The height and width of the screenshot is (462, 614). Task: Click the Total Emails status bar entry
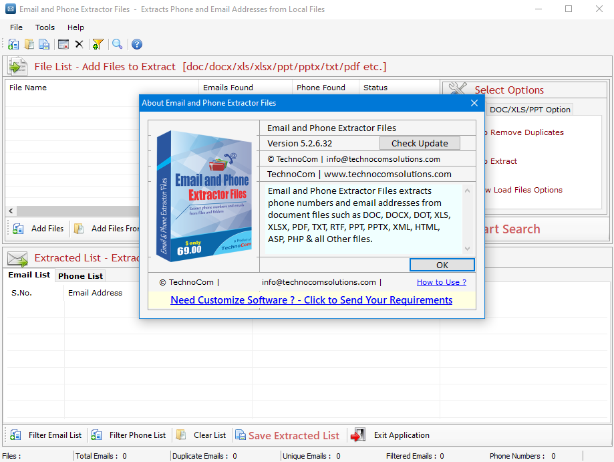(x=101, y=456)
